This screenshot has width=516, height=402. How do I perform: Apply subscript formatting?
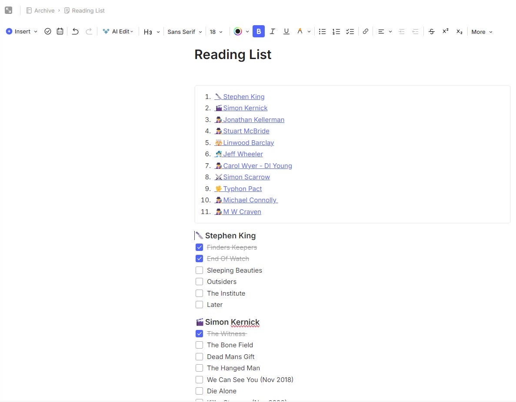pyautogui.click(x=459, y=32)
